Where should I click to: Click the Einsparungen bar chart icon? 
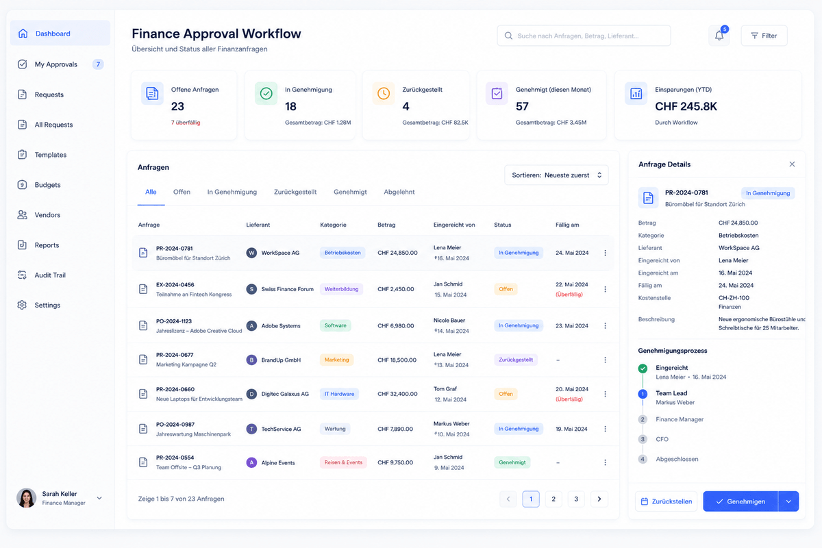point(636,94)
